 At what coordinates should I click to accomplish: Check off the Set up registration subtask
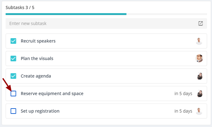[13, 111]
